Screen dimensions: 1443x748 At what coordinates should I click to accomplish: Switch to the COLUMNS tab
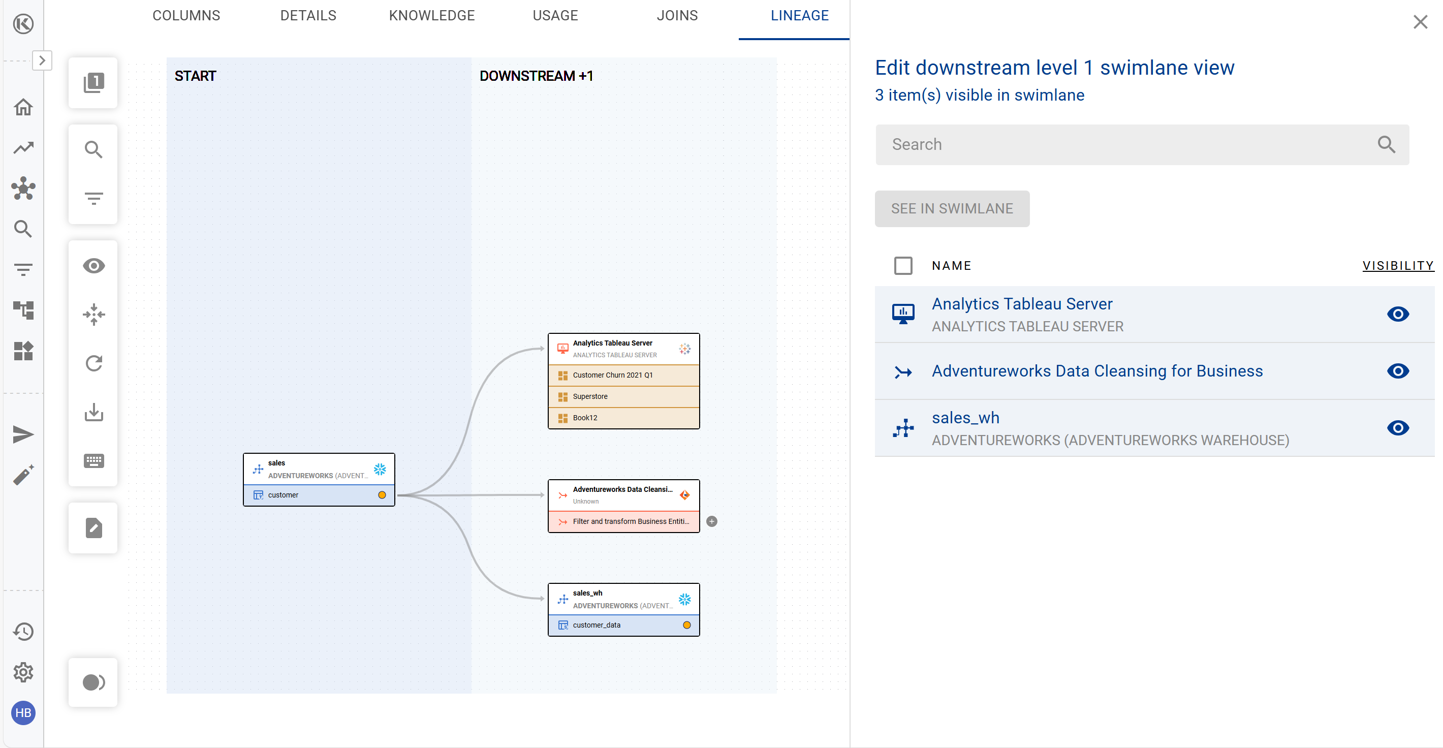[x=186, y=16]
